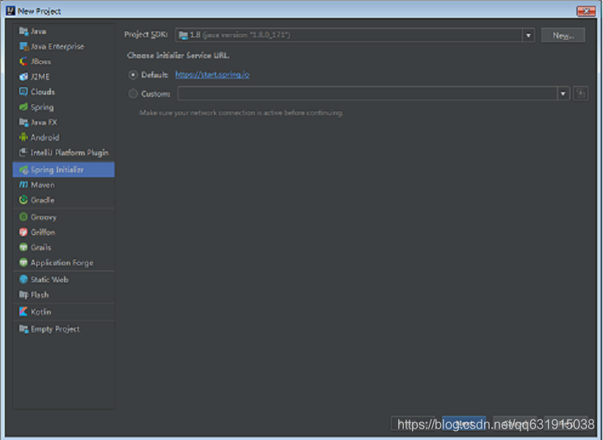This screenshot has width=603, height=440.
Task: Click inside the Custom URL text field
Action: pos(367,93)
